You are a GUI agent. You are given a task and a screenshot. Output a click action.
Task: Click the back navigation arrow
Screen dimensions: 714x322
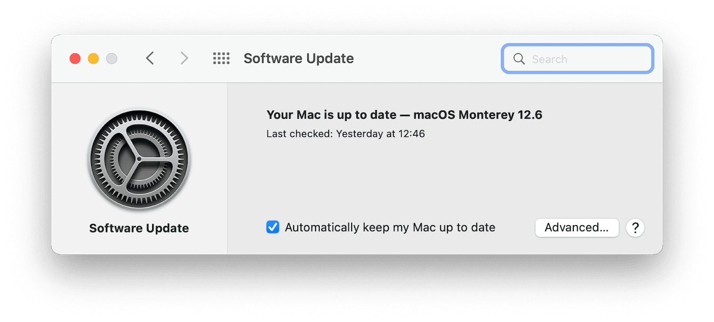point(150,59)
